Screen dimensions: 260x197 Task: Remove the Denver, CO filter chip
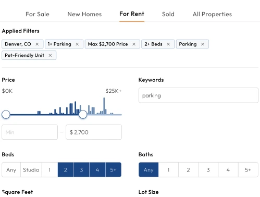[x=37, y=44]
